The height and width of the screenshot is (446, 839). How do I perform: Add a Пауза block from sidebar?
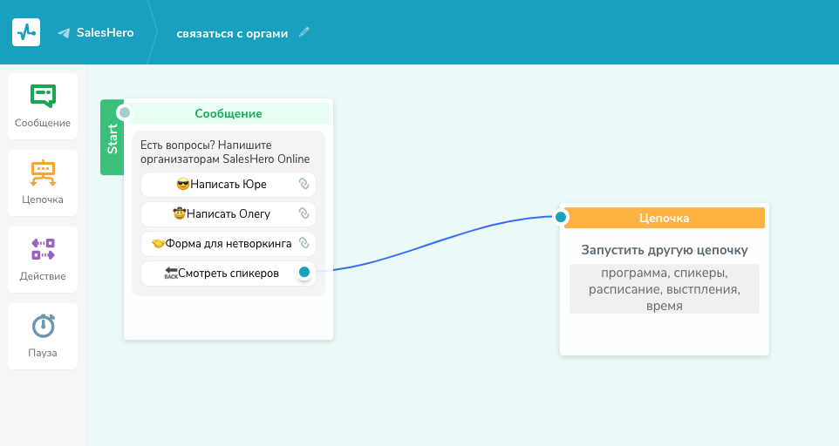click(43, 336)
